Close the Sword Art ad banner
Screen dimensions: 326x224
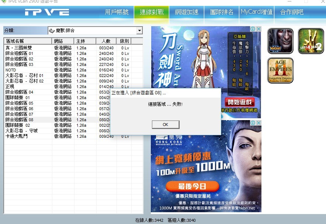(x=259, y=29)
